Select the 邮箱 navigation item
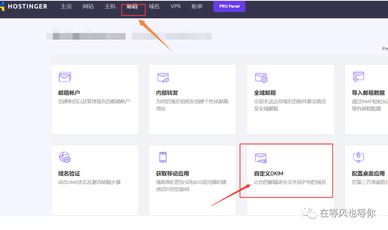 (x=133, y=6)
